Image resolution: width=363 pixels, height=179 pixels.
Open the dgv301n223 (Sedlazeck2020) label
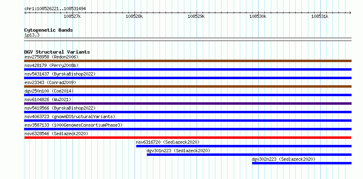point(179,151)
